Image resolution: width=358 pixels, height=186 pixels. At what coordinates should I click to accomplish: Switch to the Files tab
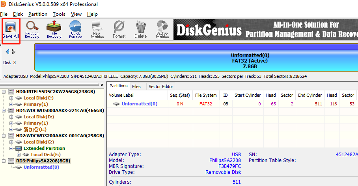pos(136,87)
